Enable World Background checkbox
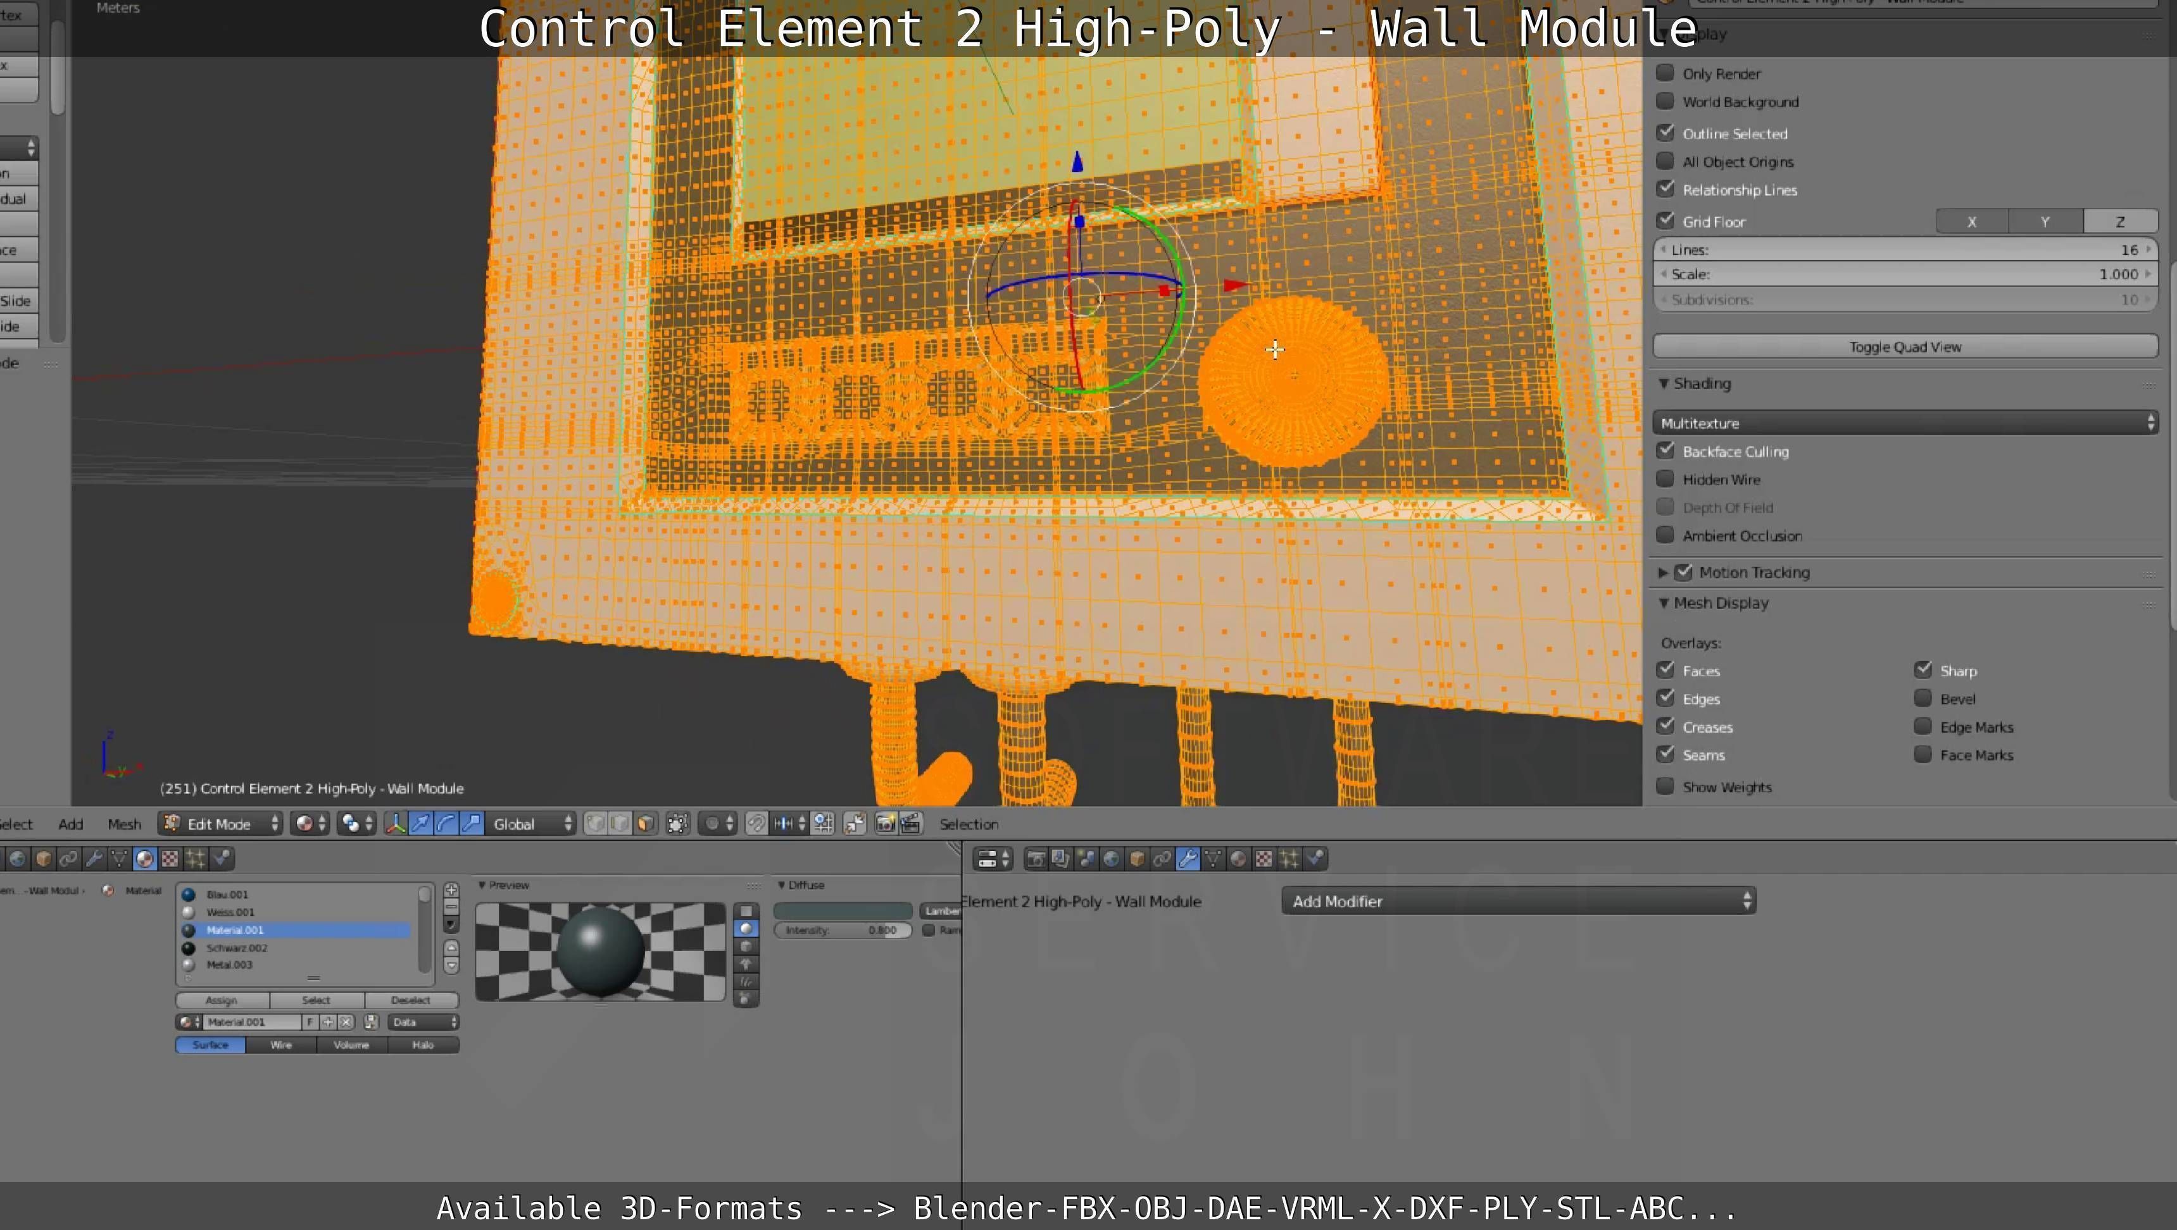This screenshot has width=2177, height=1230. [1665, 101]
